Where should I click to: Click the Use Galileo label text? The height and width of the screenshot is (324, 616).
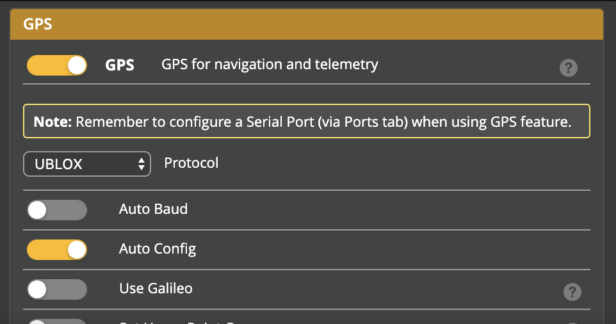pos(156,289)
